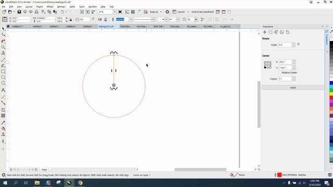Click the Print icon

[x=36, y=12]
